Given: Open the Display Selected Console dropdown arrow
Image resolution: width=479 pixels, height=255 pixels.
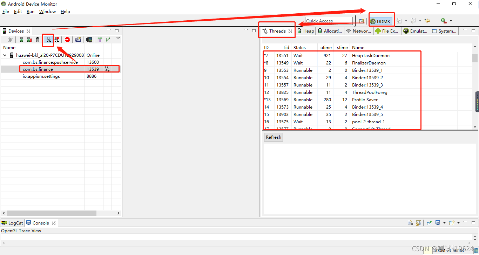Looking at the screenshot, I should tap(444, 223).
